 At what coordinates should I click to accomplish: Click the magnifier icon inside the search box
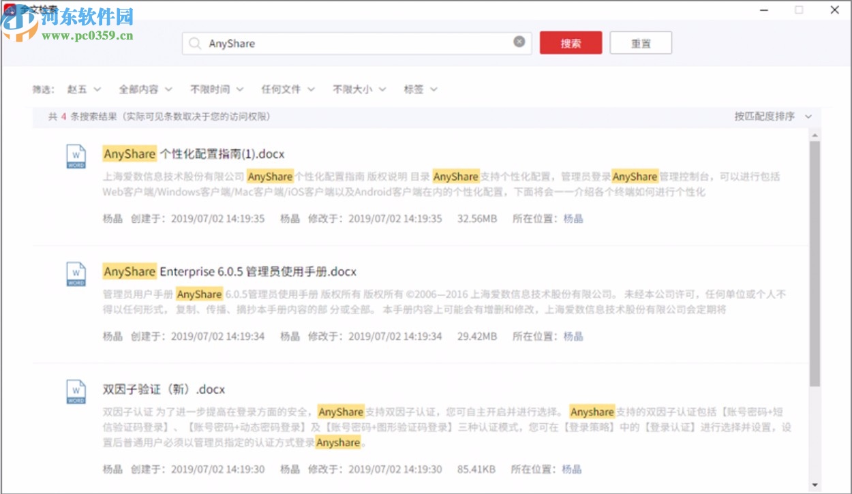point(196,42)
